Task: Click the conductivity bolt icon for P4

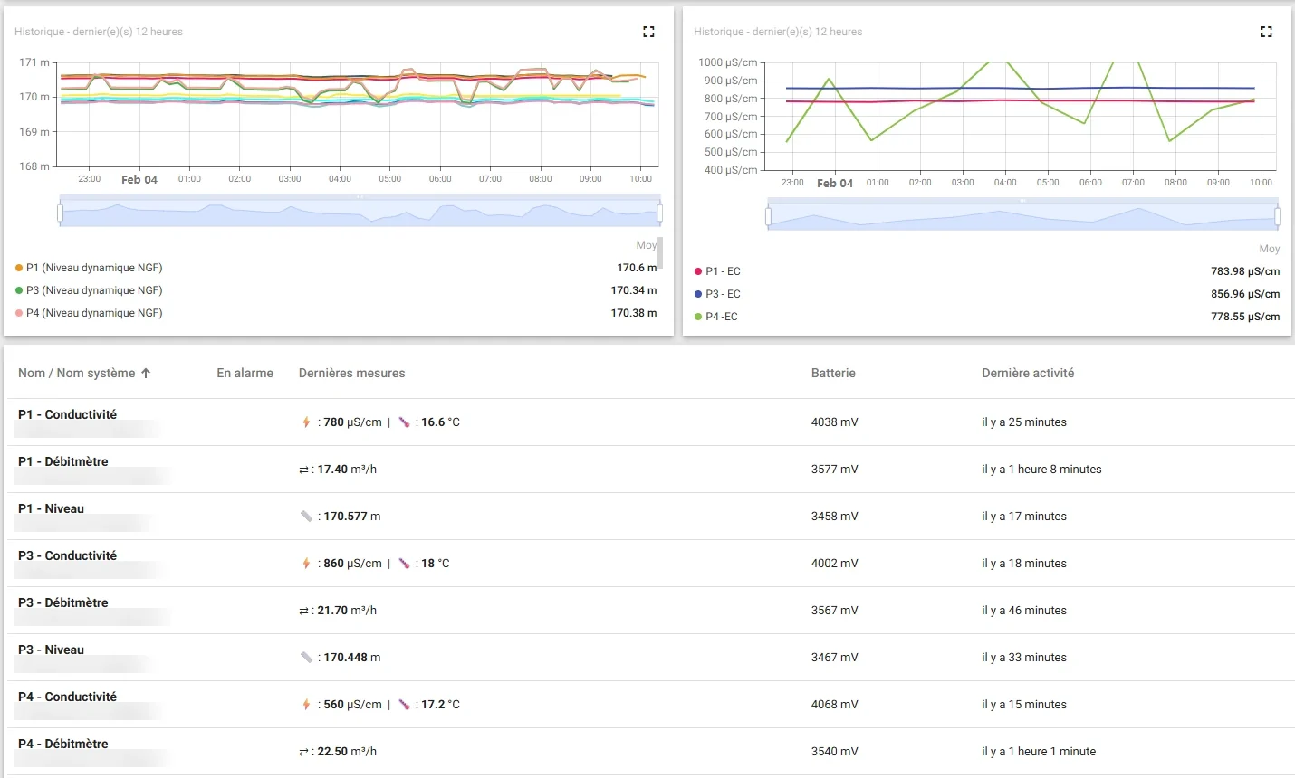Action: pos(306,705)
